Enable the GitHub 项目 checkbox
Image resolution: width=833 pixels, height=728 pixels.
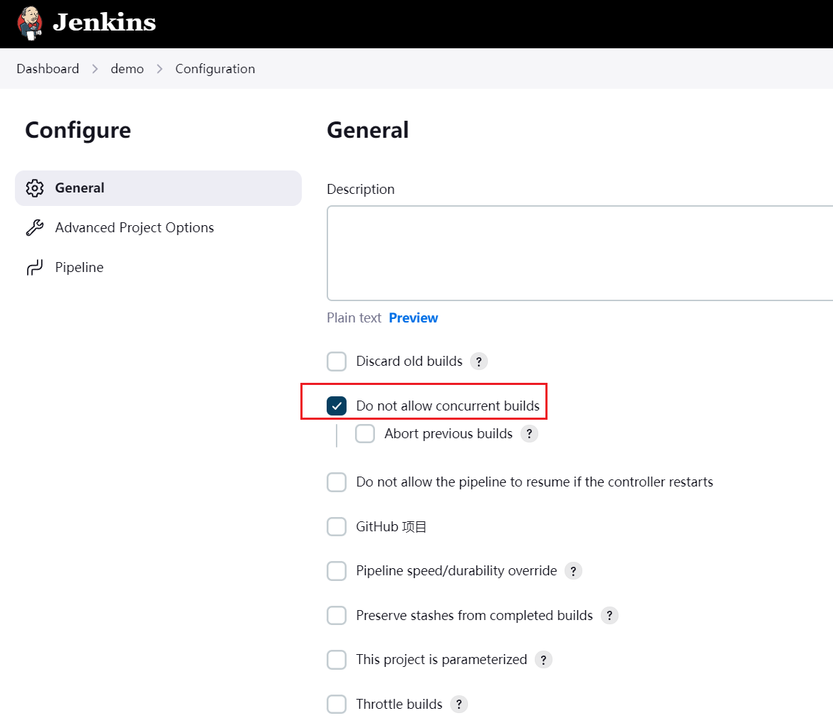[337, 526]
